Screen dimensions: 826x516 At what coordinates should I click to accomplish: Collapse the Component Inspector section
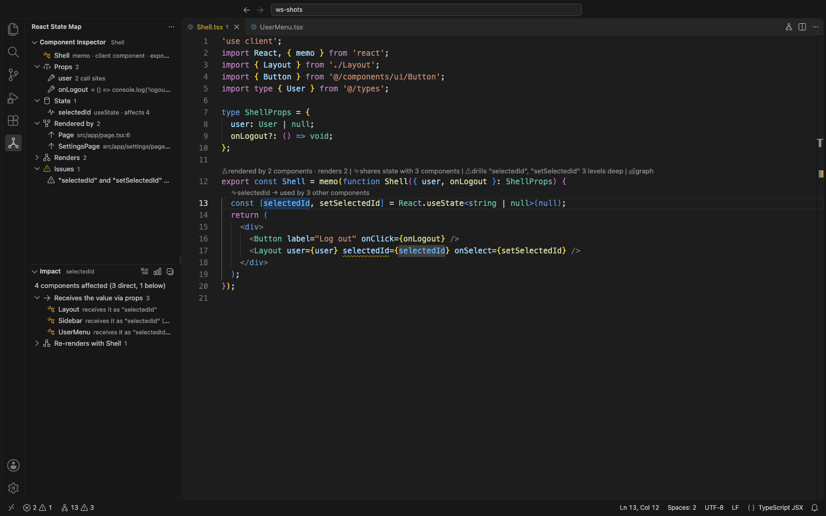(x=35, y=42)
